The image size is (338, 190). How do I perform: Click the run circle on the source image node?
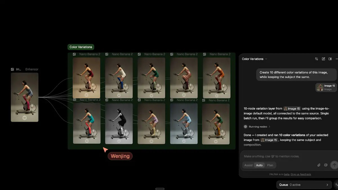25,118
